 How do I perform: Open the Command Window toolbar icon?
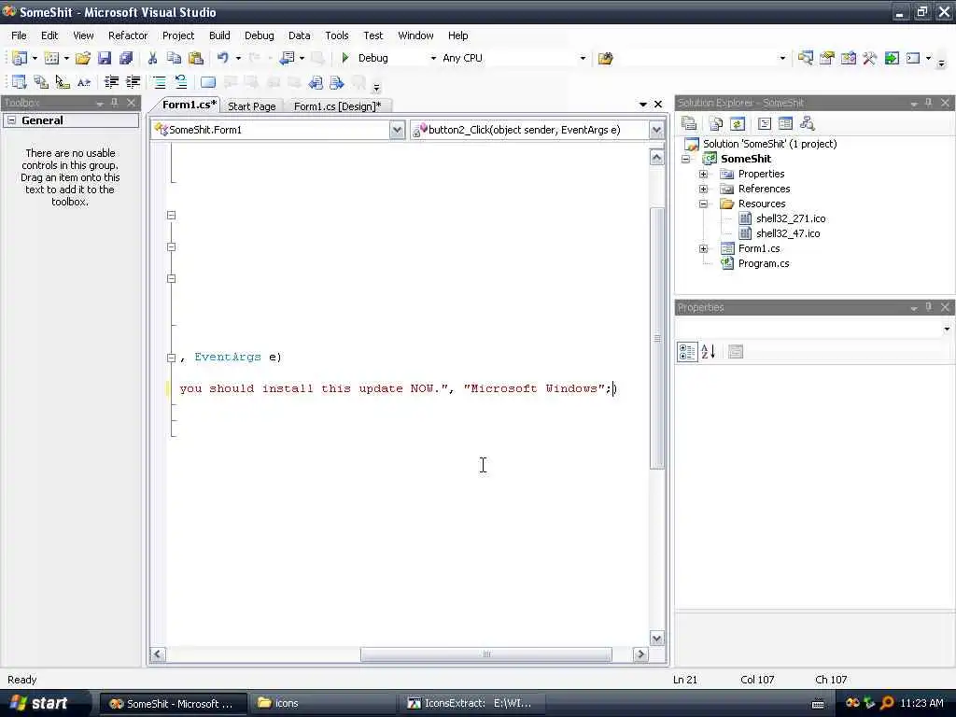[x=913, y=58]
